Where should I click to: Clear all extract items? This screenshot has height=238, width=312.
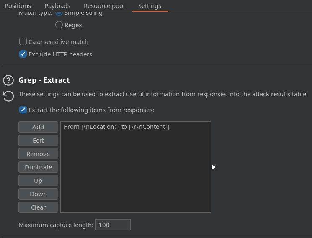pos(38,207)
